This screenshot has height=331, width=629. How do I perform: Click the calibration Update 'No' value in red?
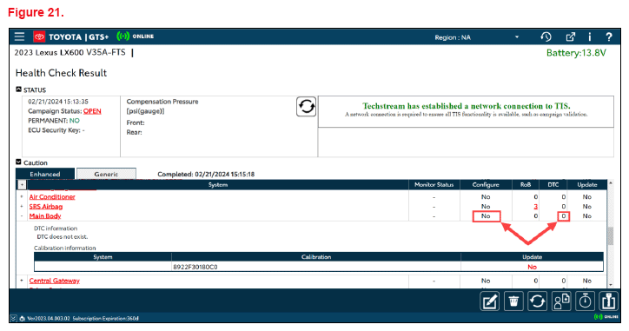click(x=532, y=267)
